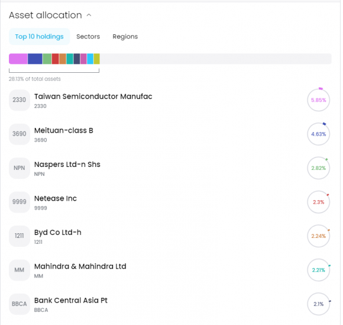Click the magenta-purple segment of the allocation bar
The height and width of the screenshot is (325, 343).
pyautogui.click(x=83, y=59)
